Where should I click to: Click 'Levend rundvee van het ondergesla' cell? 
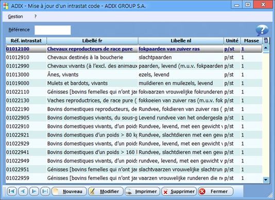tap(180, 118)
